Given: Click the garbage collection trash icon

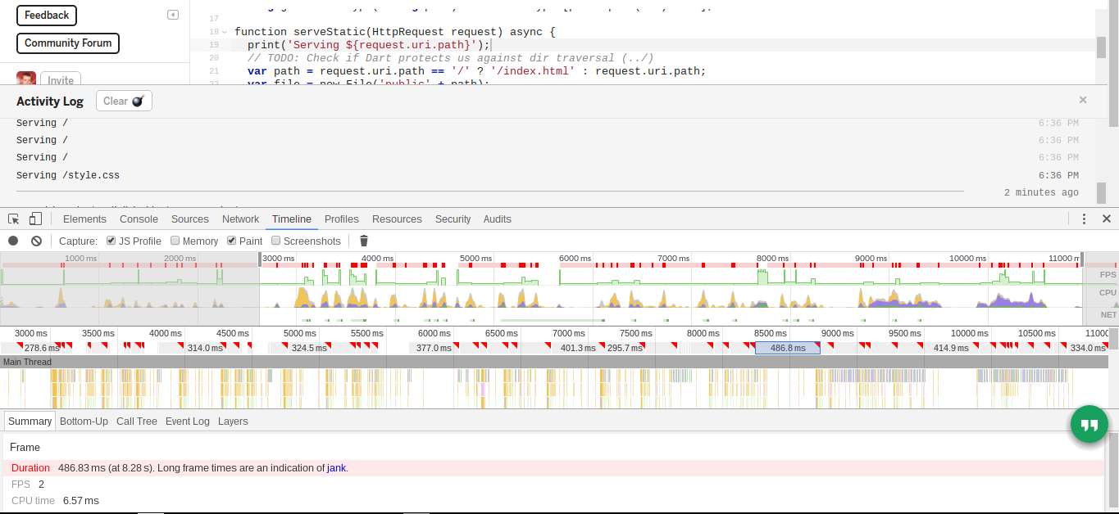Looking at the screenshot, I should 364,241.
